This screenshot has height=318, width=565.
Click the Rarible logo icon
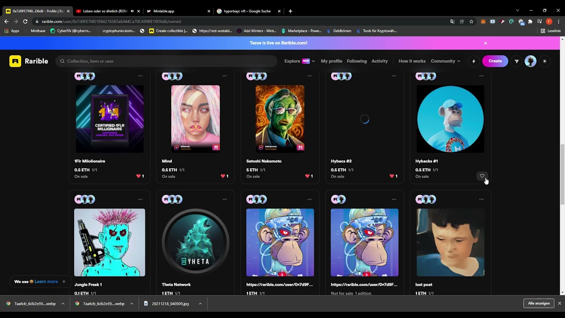[15, 61]
